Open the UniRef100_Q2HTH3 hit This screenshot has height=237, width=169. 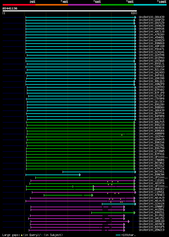click(152, 87)
